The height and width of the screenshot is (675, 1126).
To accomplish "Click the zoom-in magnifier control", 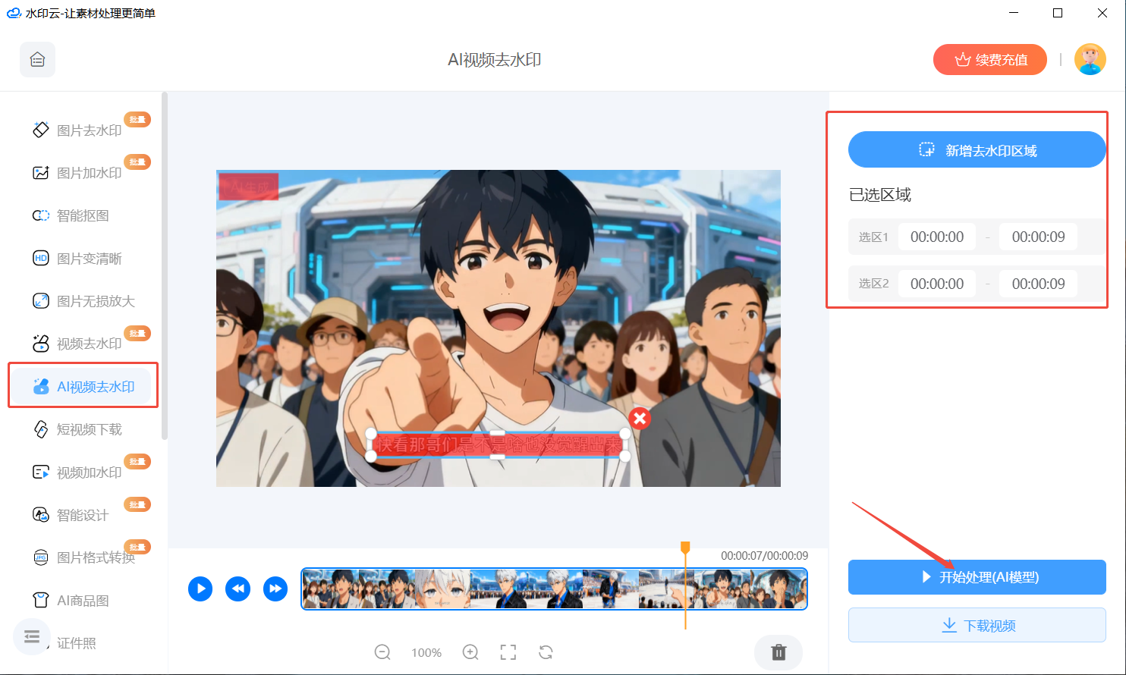I will 470,651.
